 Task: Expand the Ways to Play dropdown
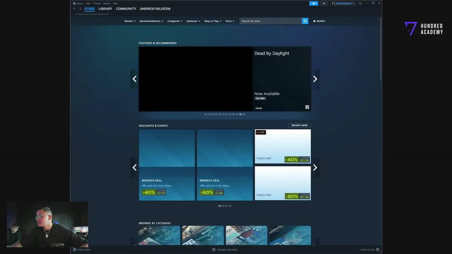[x=213, y=21]
